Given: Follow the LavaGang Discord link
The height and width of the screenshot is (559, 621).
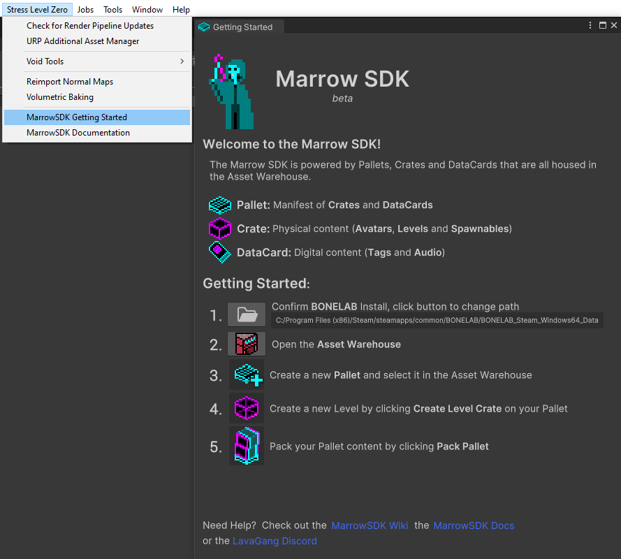Looking at the screenshot, I should tap(275, 541).
